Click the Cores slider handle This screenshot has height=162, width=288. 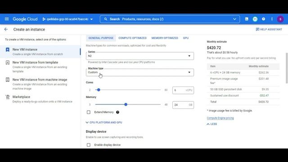point(99,90)
